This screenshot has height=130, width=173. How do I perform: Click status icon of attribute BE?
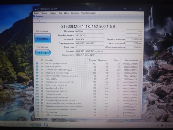click(38, 100)
